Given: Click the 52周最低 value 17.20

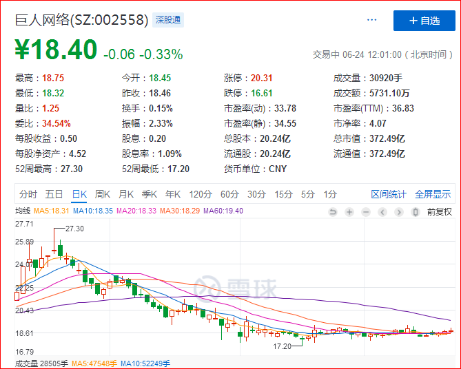Looking at the screenshot, I should pyautogui.click(x=178, y=169).
